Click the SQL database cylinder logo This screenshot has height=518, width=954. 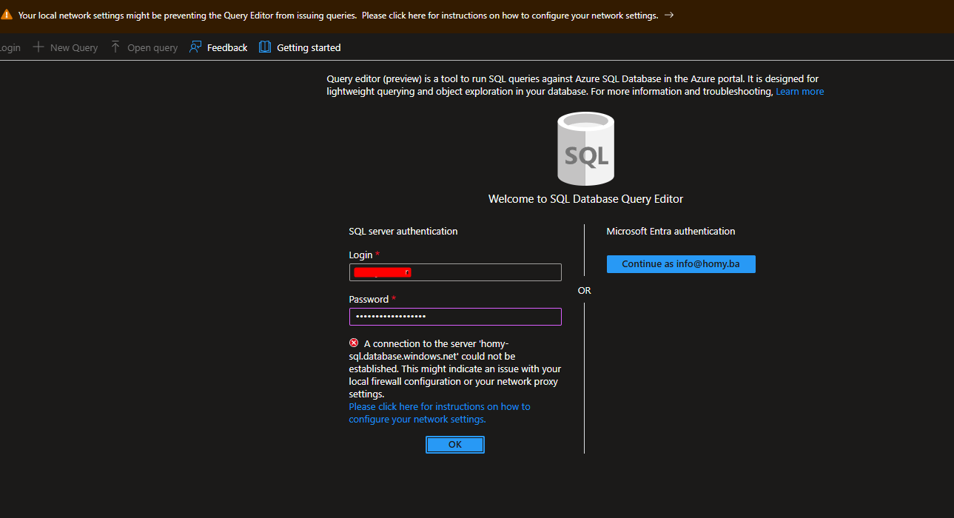click(x=585, y=149)
